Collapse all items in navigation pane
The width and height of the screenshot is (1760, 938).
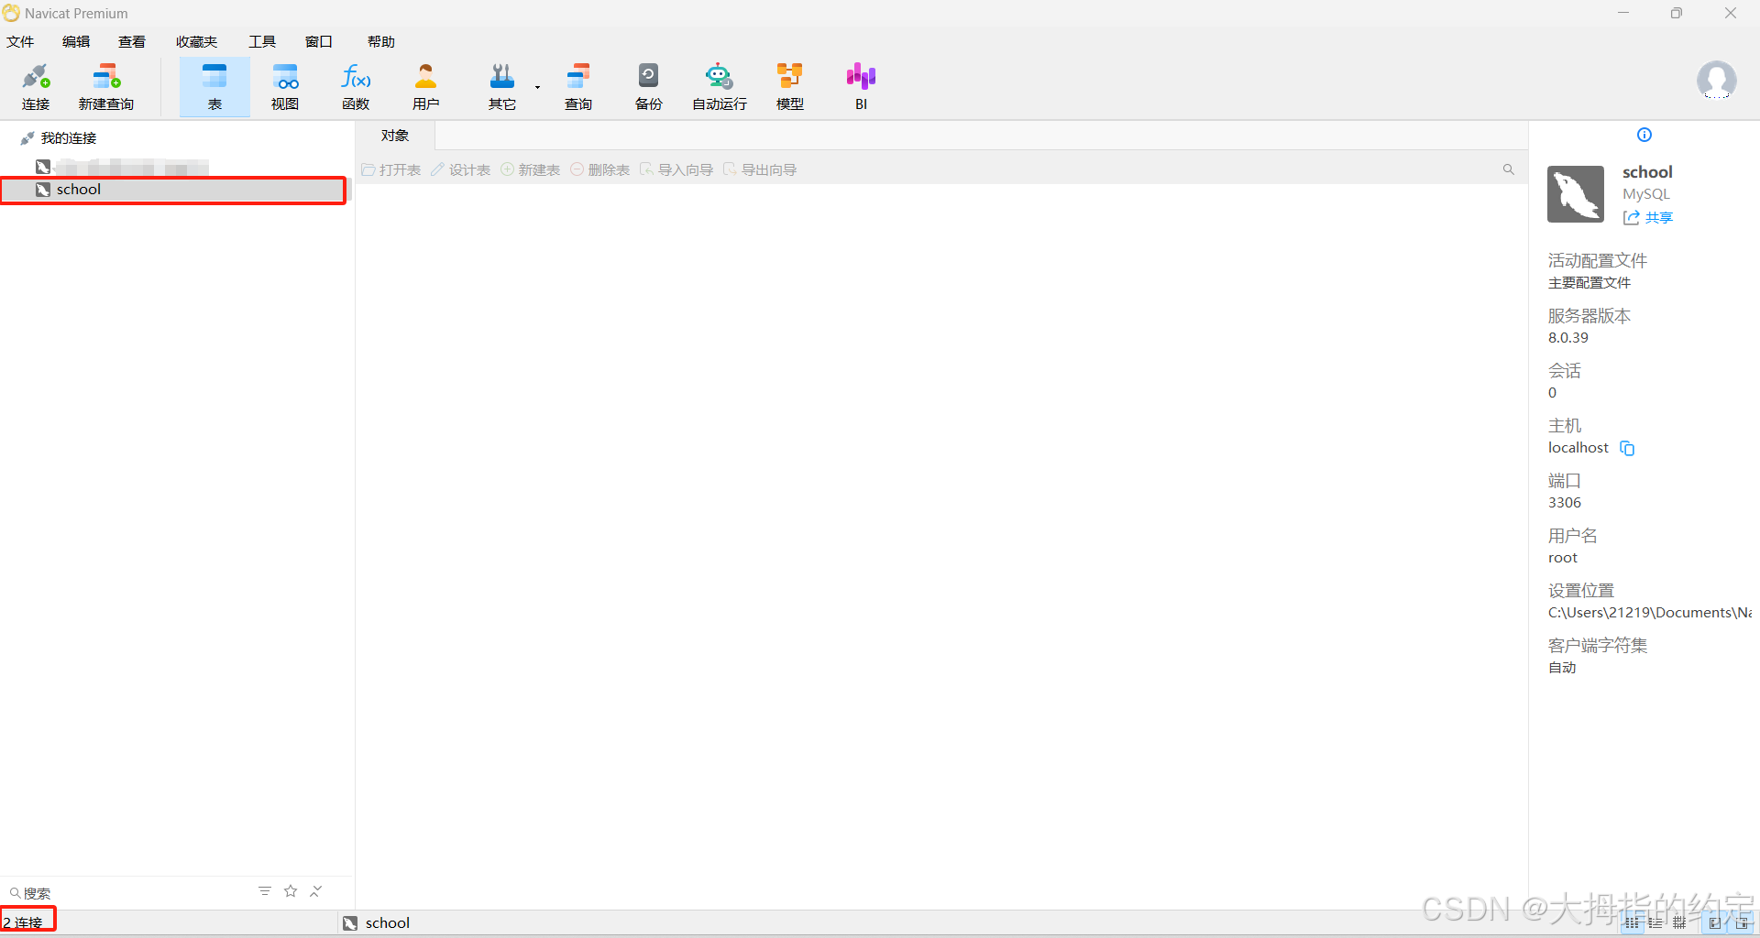[316, 891]
